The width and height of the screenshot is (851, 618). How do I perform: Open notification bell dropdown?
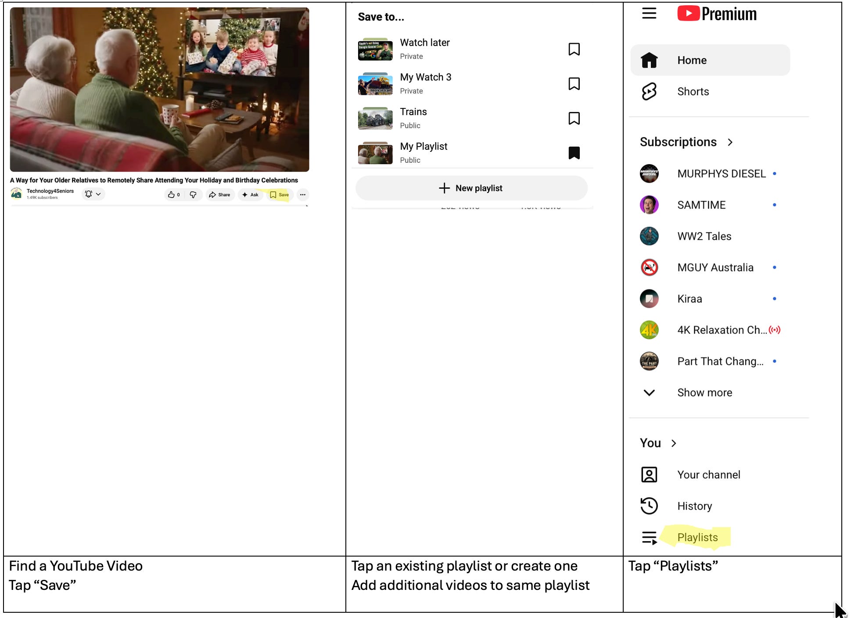click(x=93, y=194)
